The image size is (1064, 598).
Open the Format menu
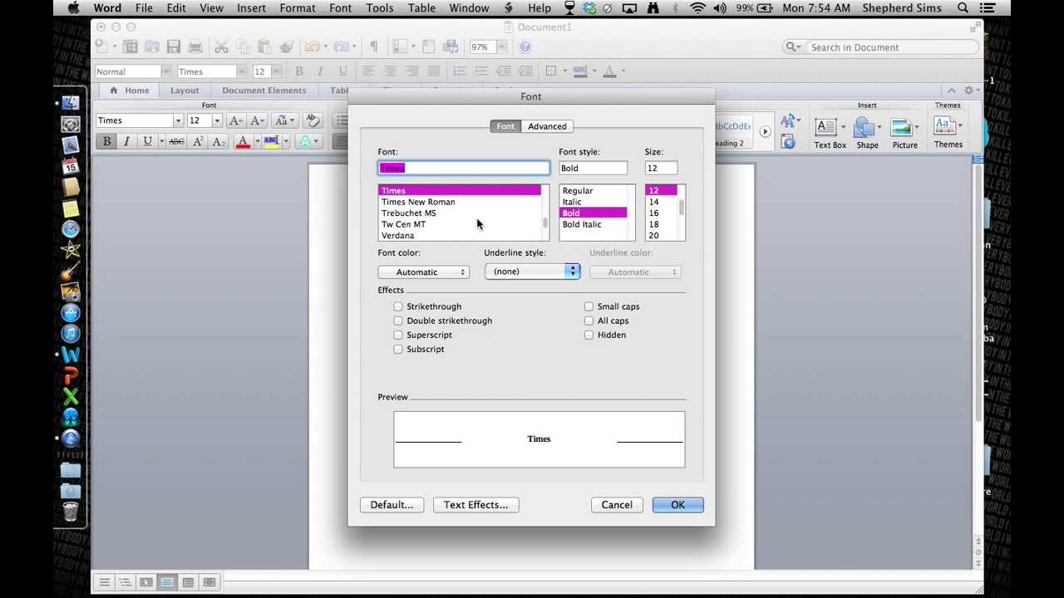297,8
